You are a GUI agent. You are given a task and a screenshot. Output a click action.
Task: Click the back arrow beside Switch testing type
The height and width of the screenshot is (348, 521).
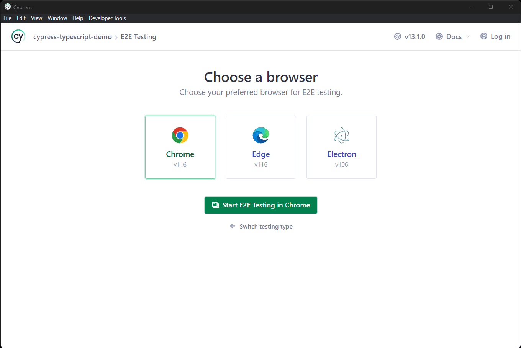coord(233,226)
